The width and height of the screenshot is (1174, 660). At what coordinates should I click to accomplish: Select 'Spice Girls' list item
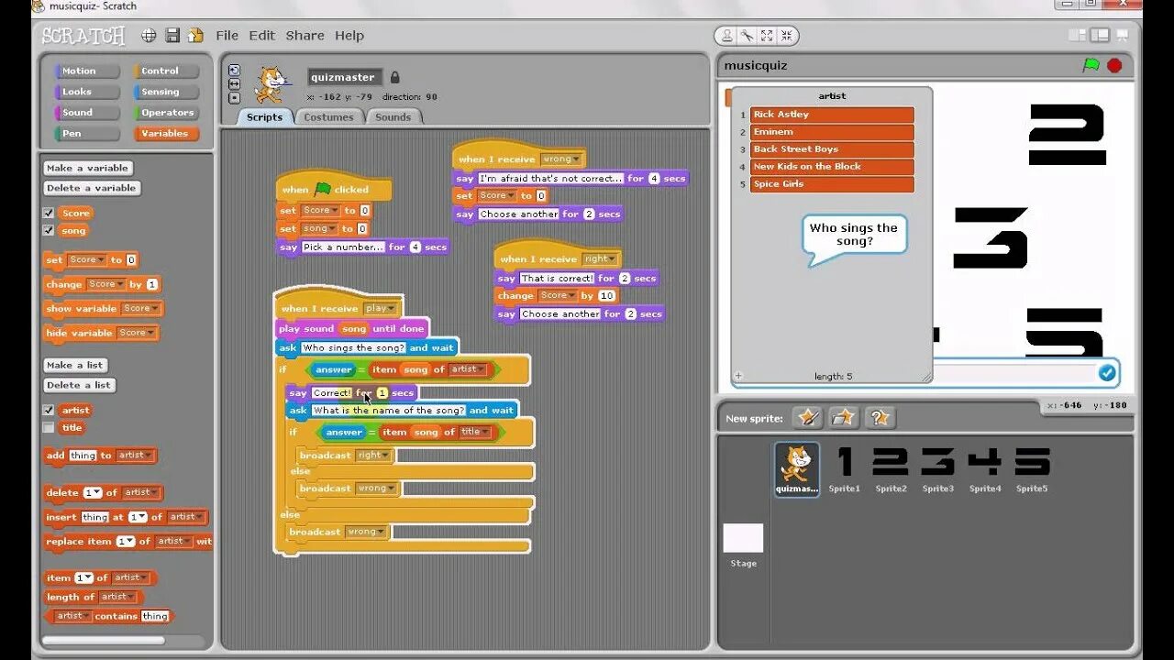coord(832,184)
